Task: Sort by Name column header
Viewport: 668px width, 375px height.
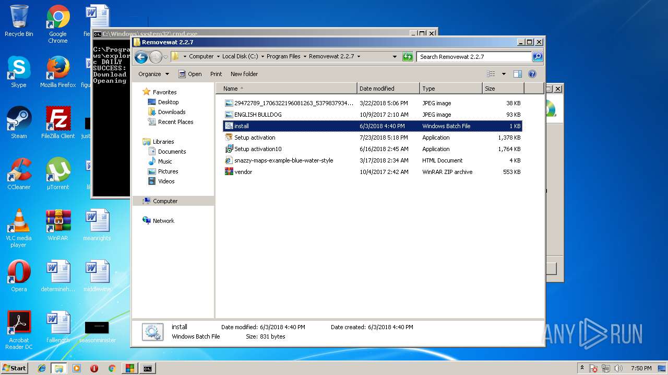Action: point(287,89)
